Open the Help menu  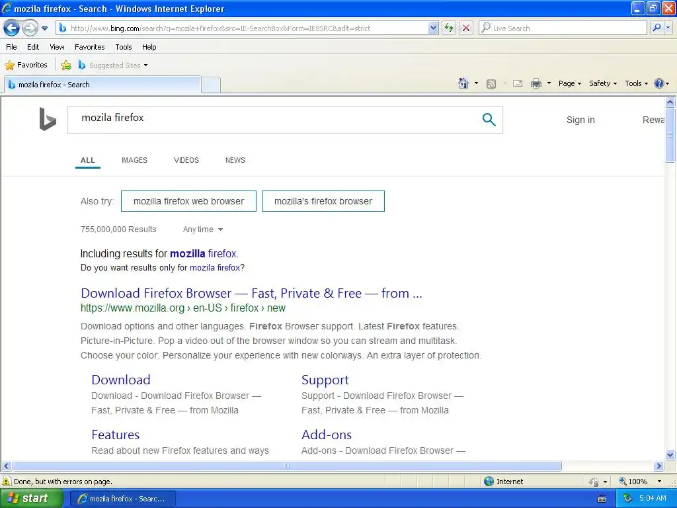click(x=149, y=47)
